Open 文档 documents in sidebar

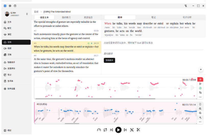pyautogui.click(x=16, y=55)
